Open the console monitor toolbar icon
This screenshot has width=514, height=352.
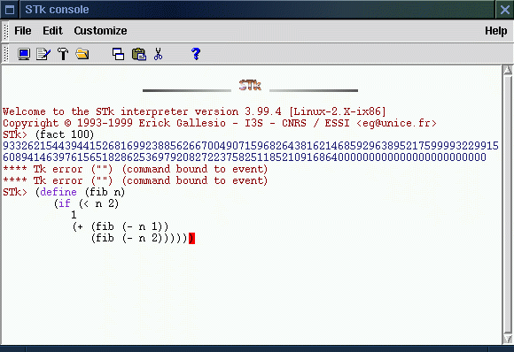pyautogui.click(x=24, y=54)
